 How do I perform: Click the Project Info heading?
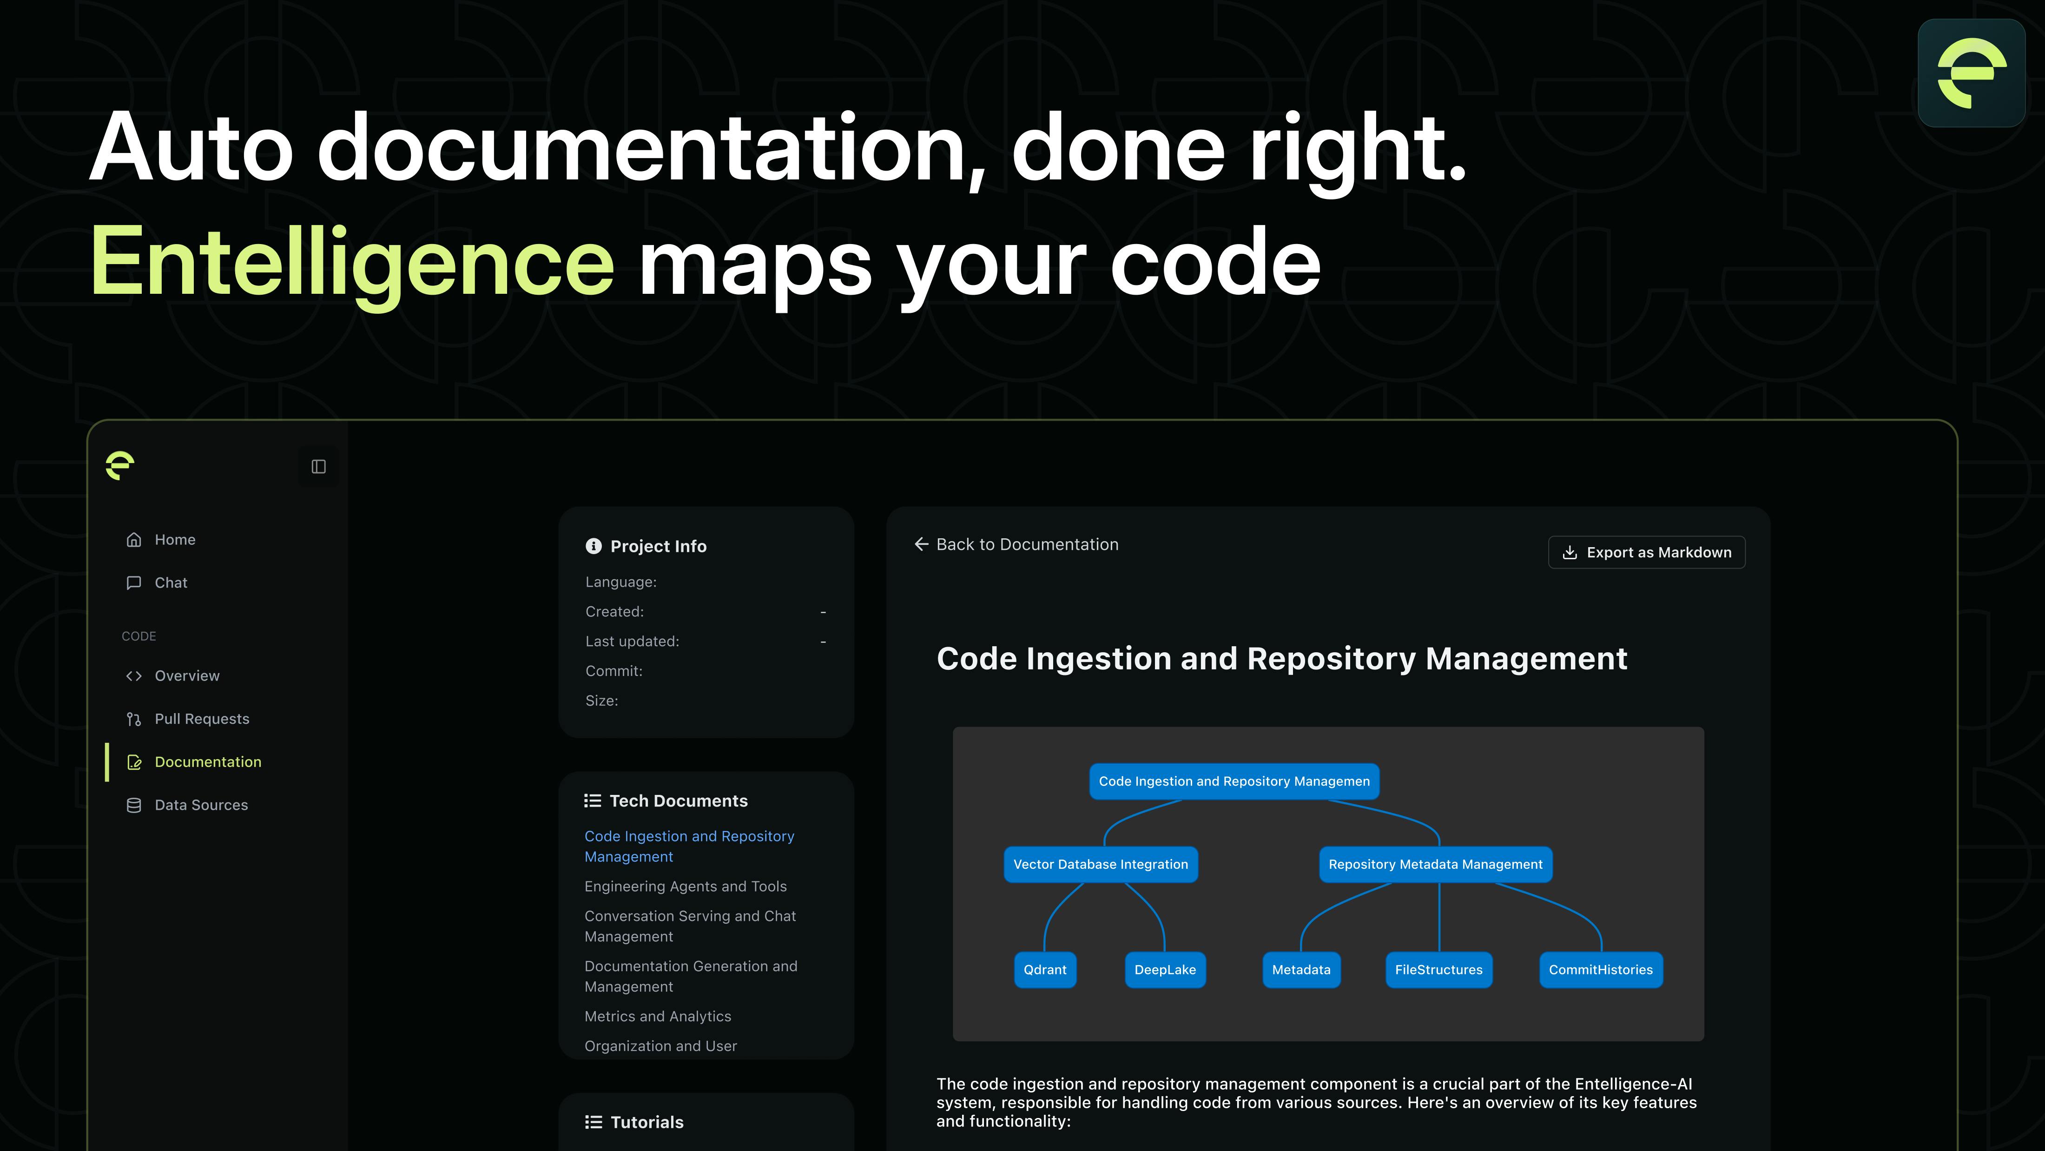(x=658, y=546)
